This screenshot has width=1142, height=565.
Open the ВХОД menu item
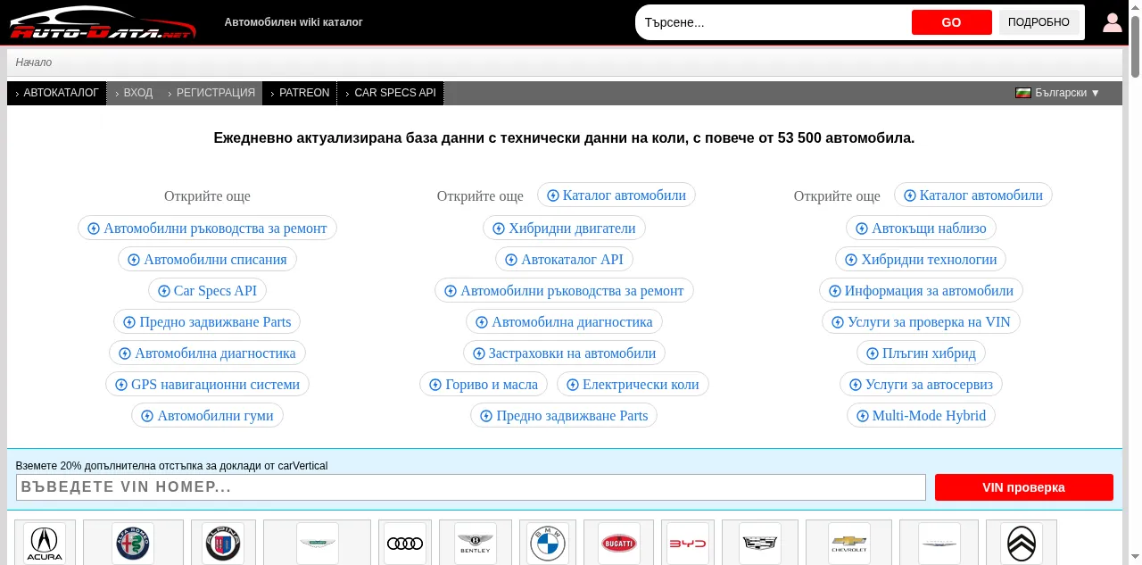coord(134,93)
